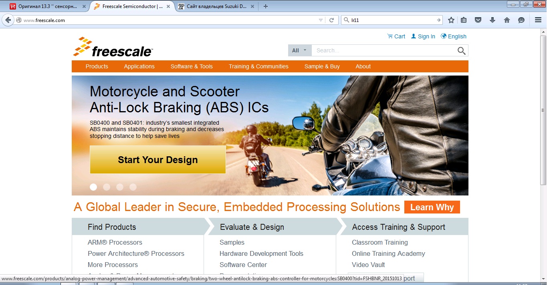Click the Sign In link
The image size is (547, 285).
[423, 36]
